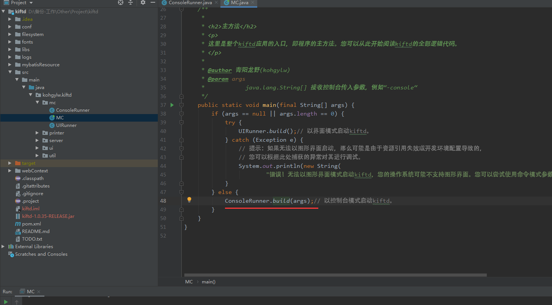Expand the filesystem folder arrow
This screenshot has width=552, height=305.
point(10,34)
